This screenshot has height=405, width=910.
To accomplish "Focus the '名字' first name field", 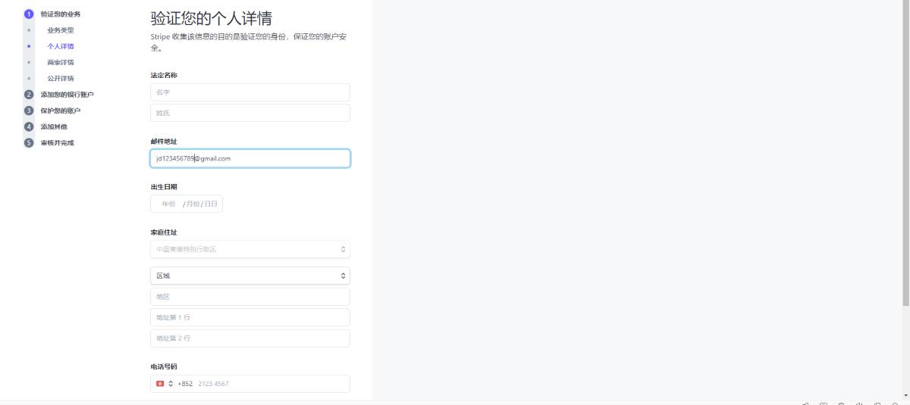I will [x=250, y=92].
